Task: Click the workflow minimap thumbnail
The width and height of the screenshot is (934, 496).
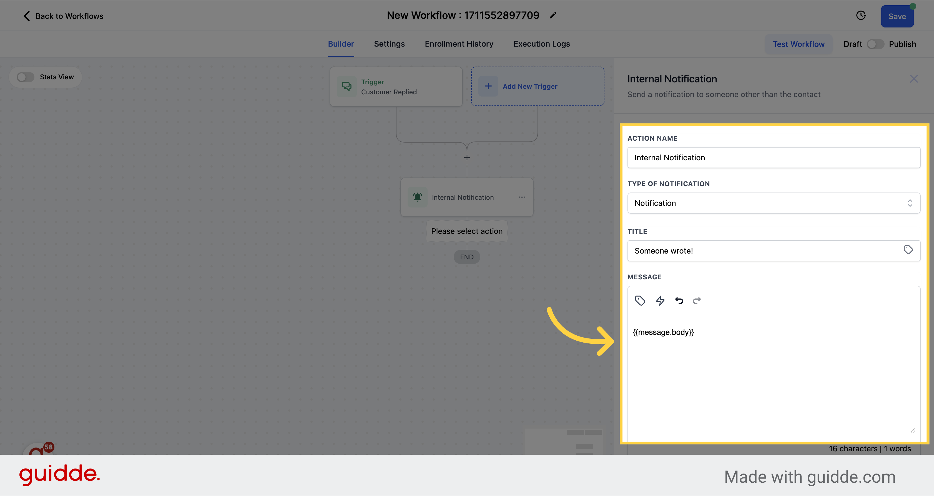Action: click(x=564, y=442)
